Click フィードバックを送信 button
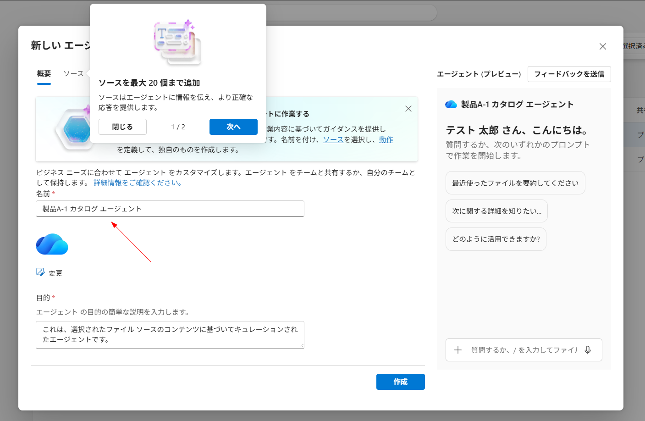This screenshot has width=645, height=421. click(x=569, y=74)
